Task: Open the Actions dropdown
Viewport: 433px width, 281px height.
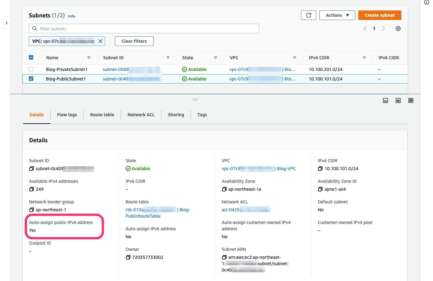Action: point(337,15)
